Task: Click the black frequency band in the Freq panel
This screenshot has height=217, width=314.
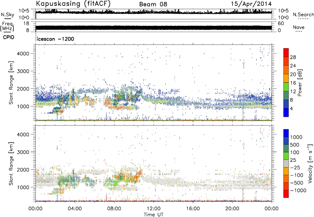Action: point(153,27)
